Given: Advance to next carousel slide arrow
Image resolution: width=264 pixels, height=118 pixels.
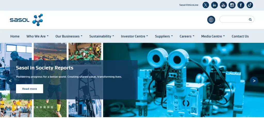Looking at the screenshot, I should point(254,81).
